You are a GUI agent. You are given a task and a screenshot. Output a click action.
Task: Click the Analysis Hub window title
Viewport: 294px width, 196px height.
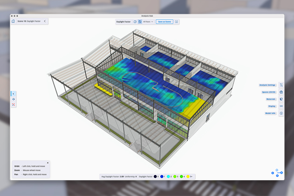click(147, 16)
